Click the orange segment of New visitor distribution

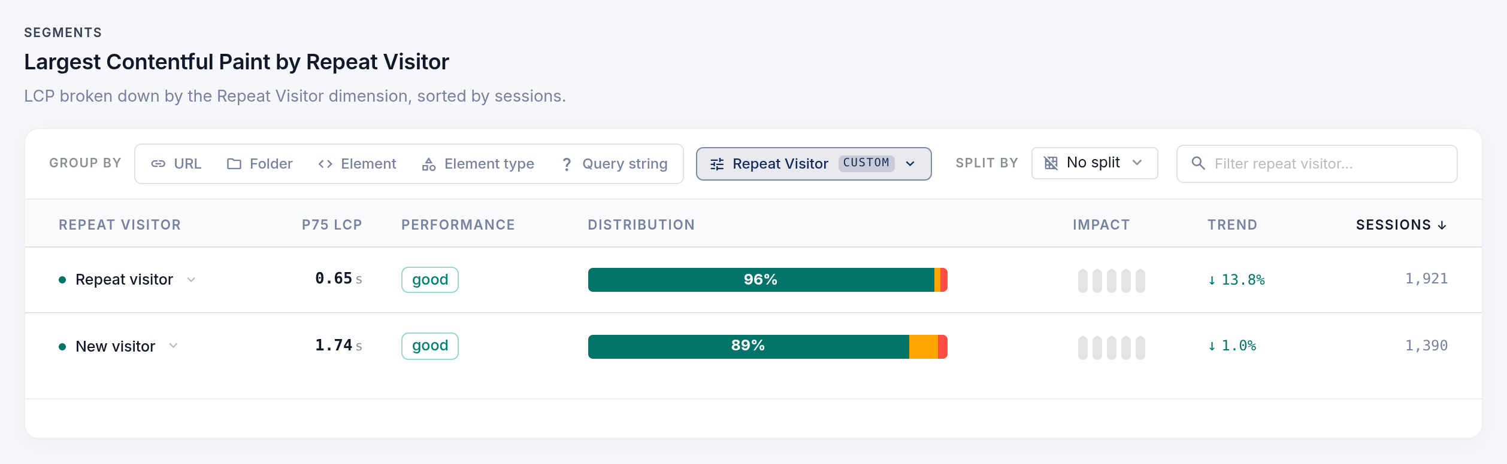(923, 347)
